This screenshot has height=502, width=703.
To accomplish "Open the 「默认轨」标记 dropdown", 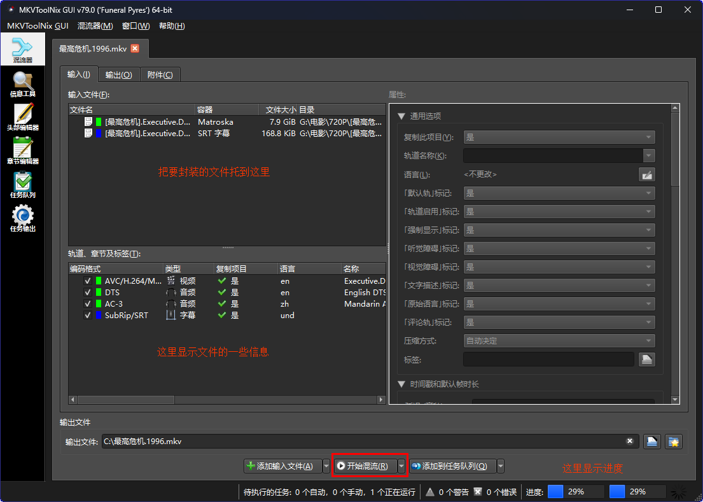I will tap(559, 193).
